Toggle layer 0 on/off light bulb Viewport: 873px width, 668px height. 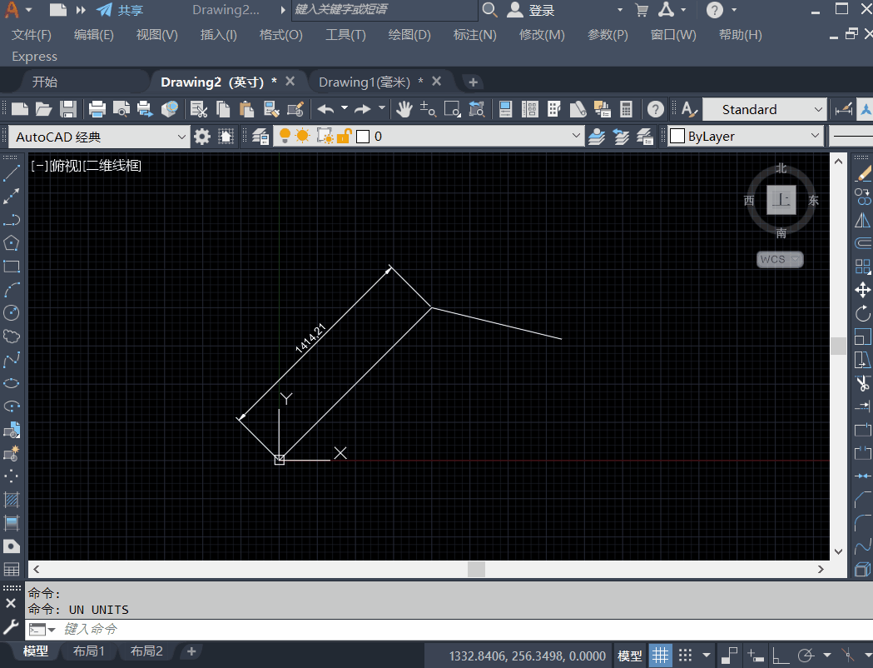(x=285, y=136)
